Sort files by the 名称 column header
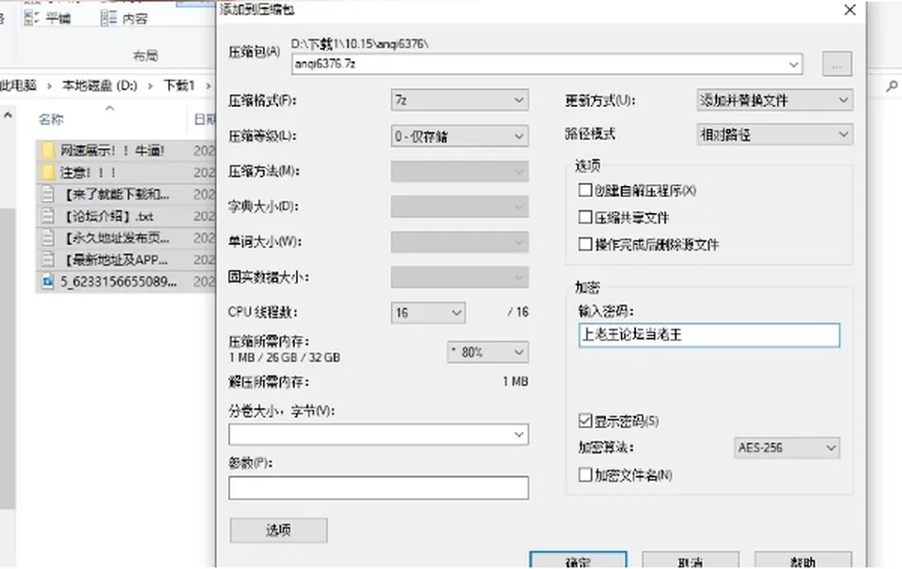The width and height of the screenshot is (902, 569). click(x=51, y=119)
